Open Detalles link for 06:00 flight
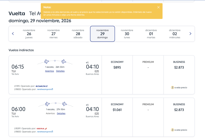 (61, 113)
